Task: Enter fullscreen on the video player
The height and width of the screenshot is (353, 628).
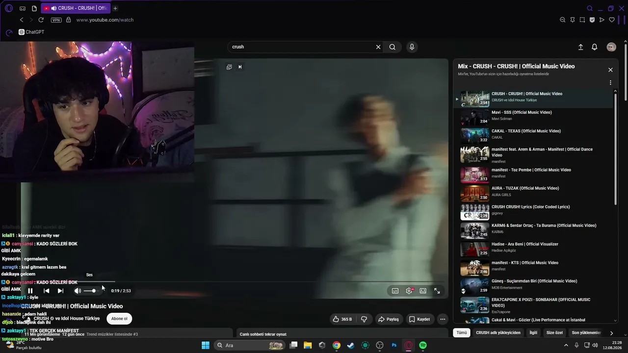Action: 437,291
